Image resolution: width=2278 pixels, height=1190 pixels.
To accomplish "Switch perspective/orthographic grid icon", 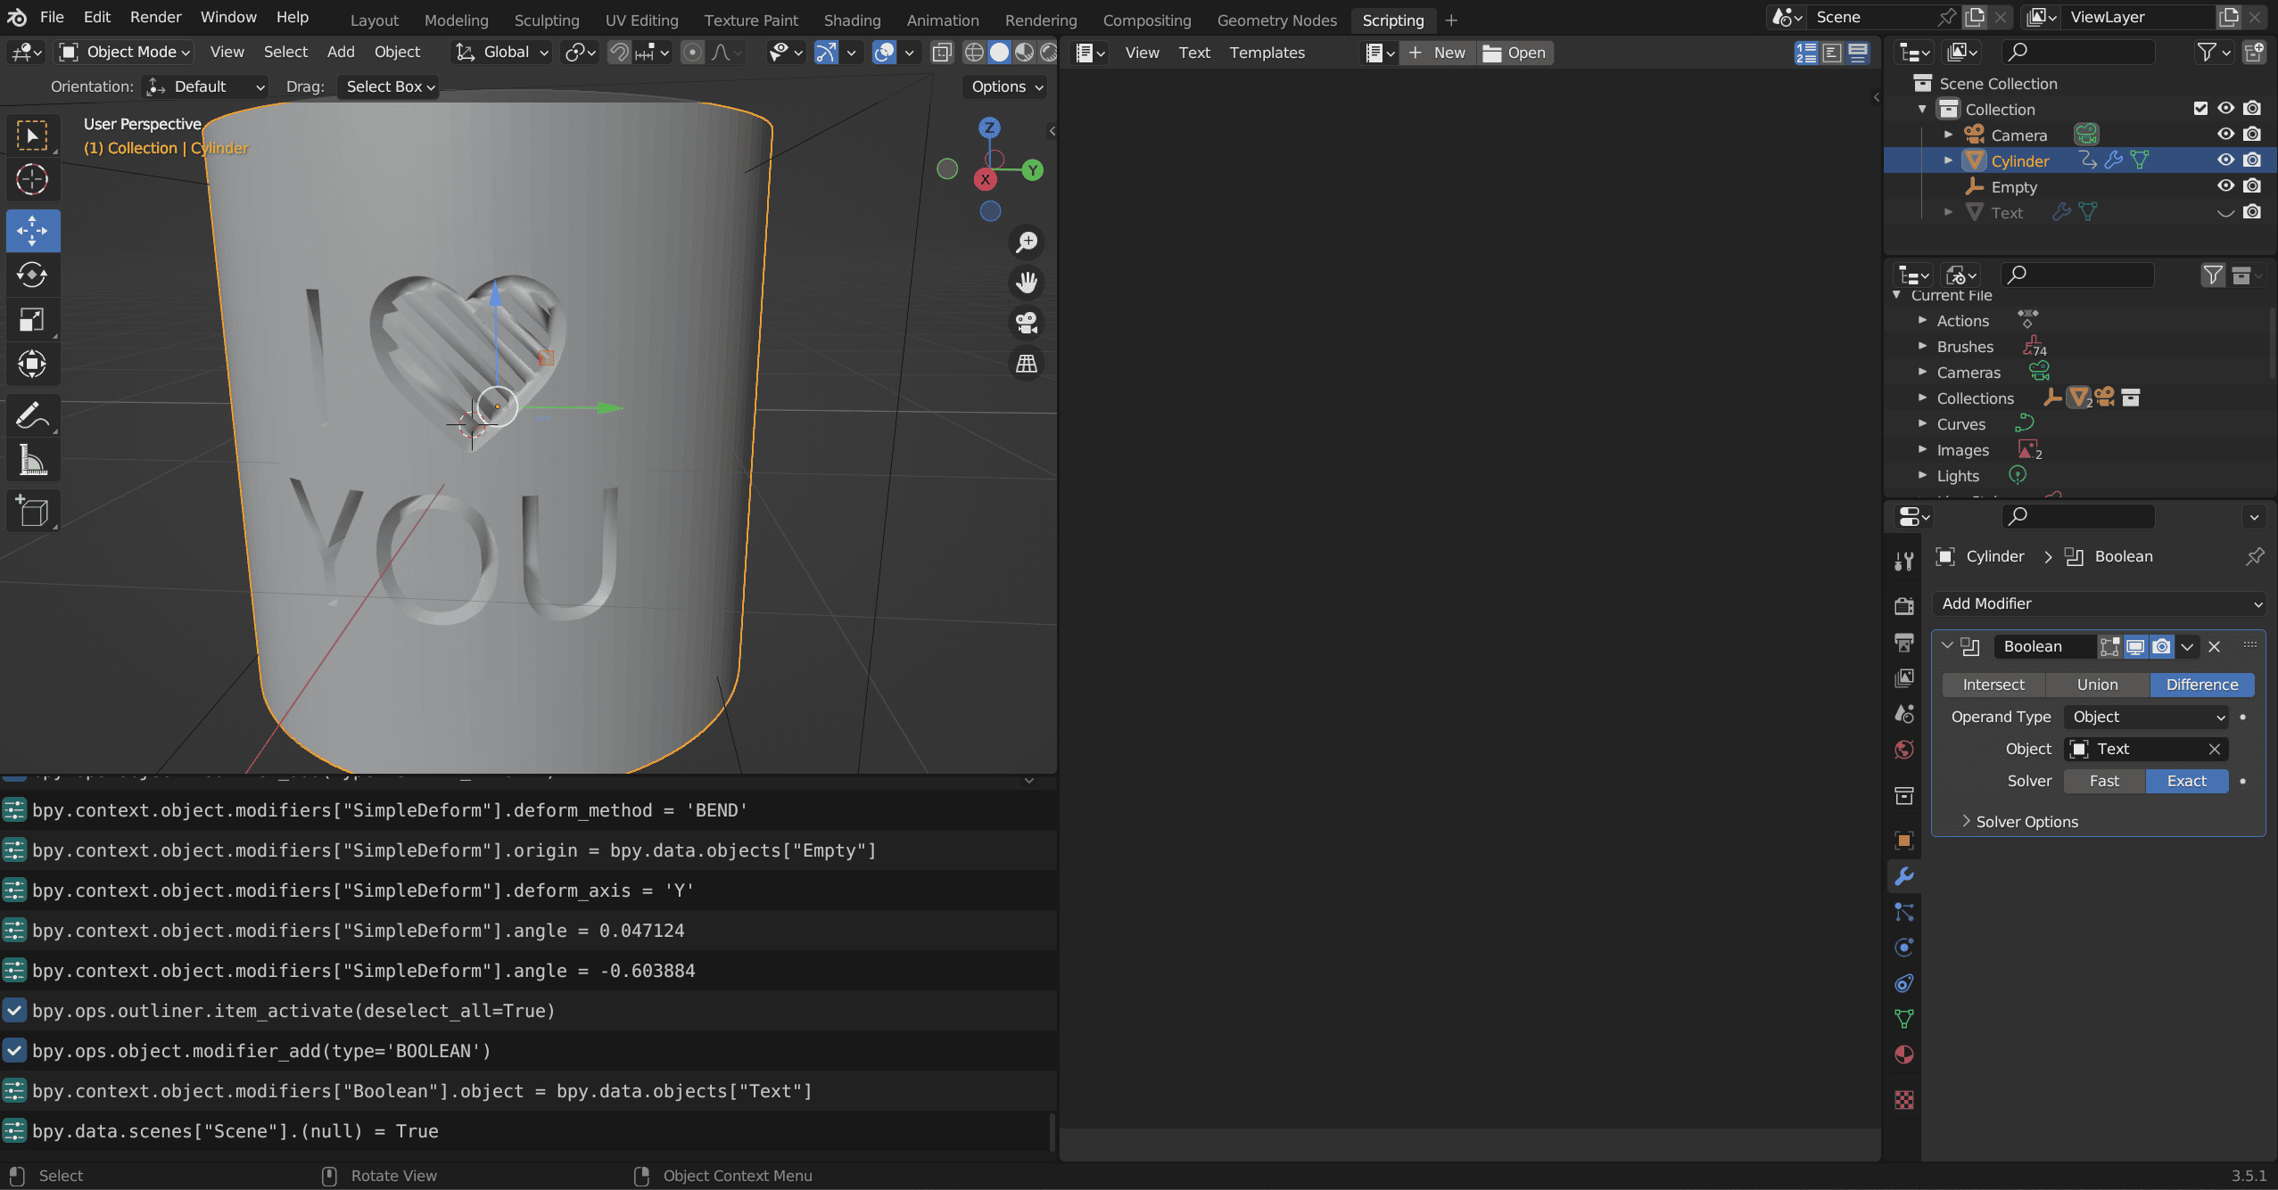I will pos(1028,364).
